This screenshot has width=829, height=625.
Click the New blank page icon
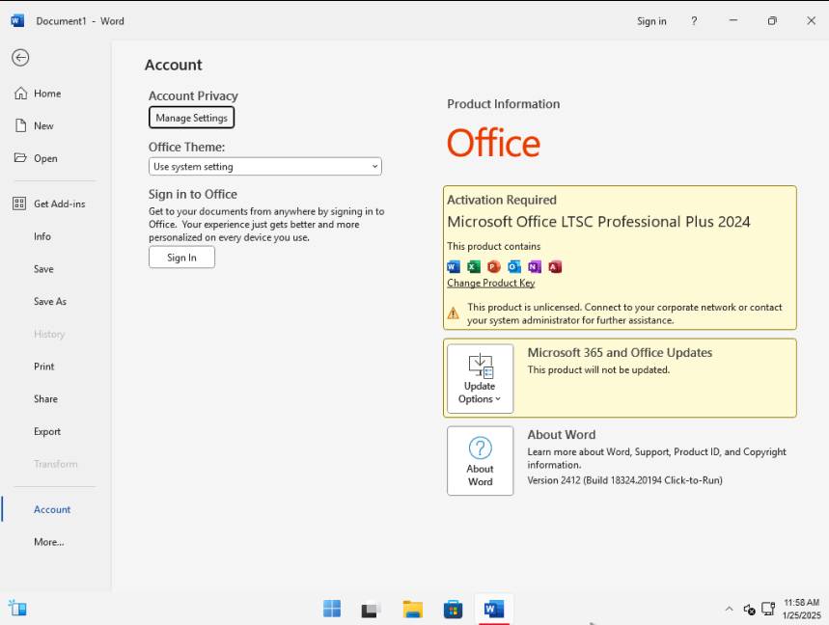20,125
